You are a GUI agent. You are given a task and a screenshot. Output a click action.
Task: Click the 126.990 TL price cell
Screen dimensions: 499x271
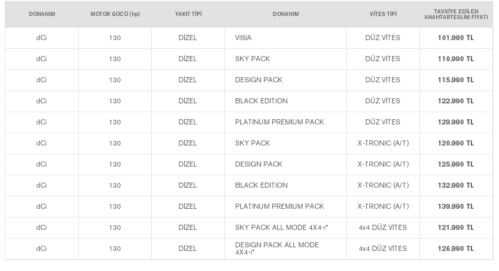click(x=456, y=249)
